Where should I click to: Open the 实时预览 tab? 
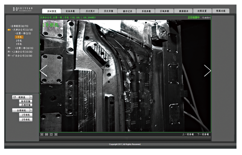point(51,11)
